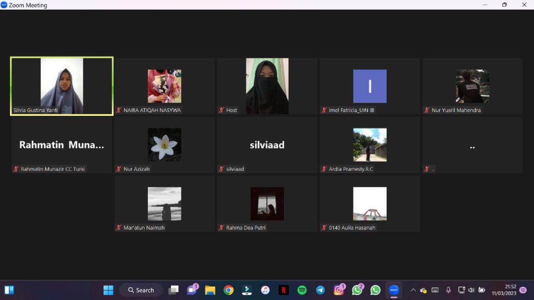534x300 pixels.
Task: Open File Explorer from the taskbar
Action: pos(210,290)
